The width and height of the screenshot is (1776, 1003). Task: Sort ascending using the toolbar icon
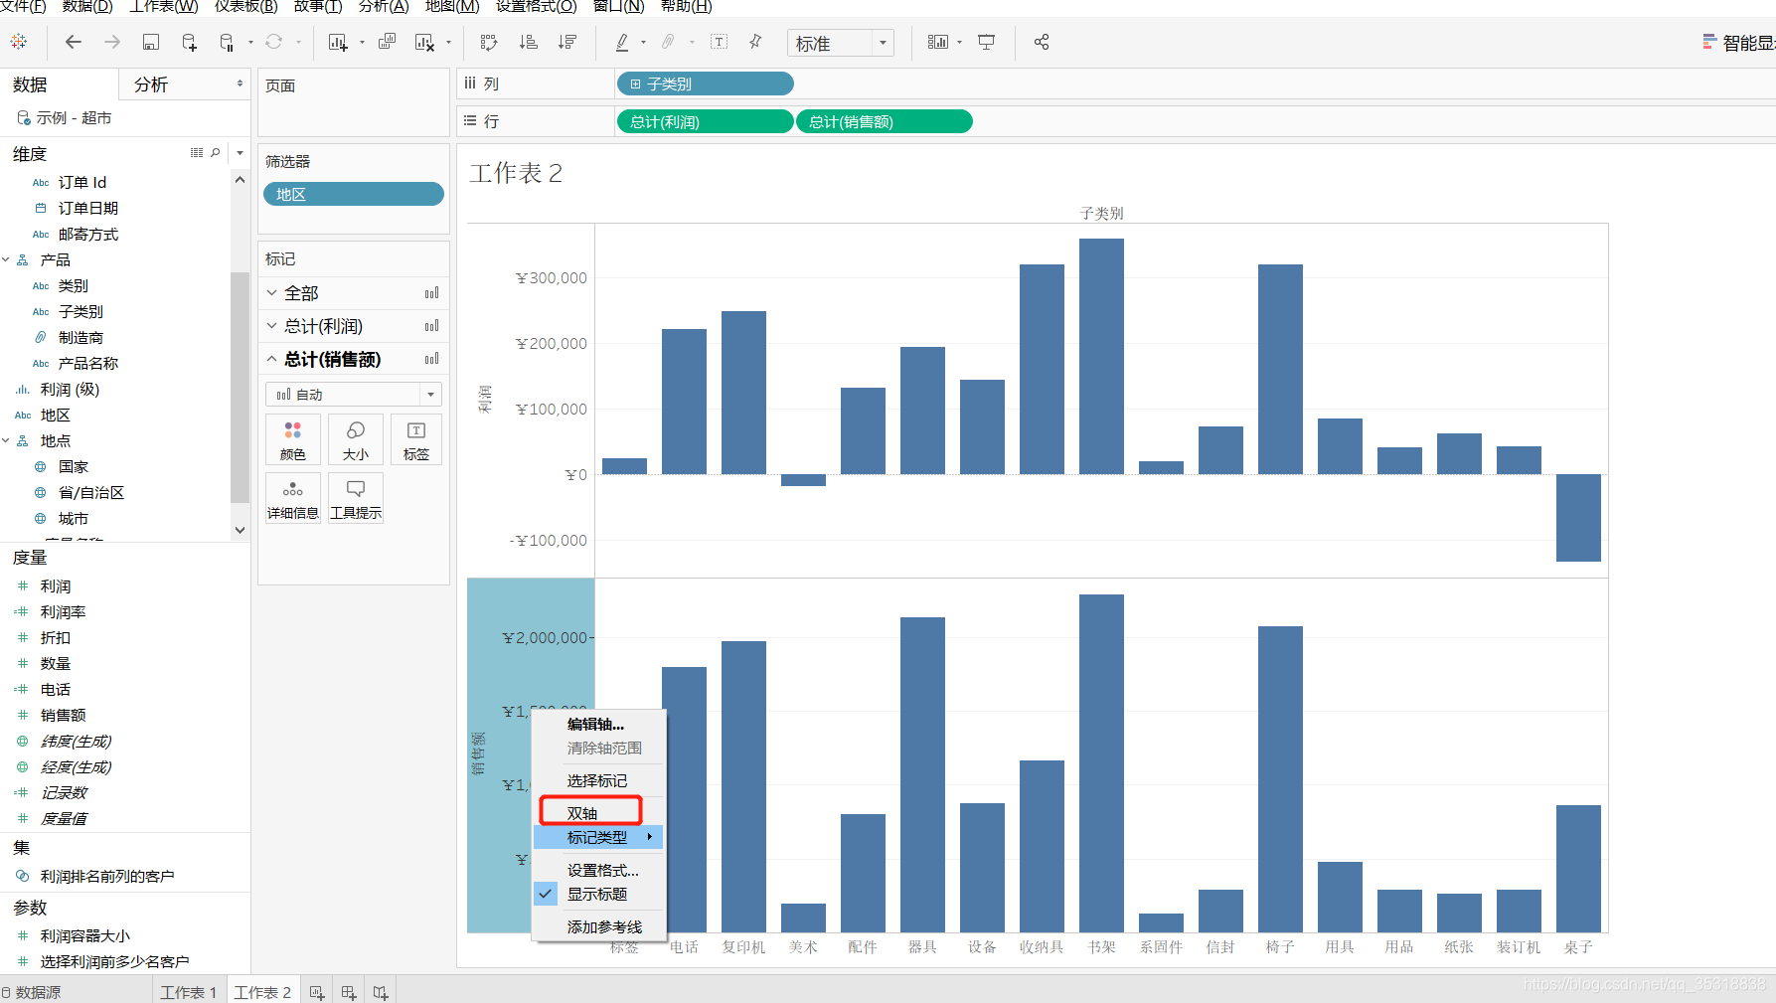pyautogui.click(x=529, y=42)
